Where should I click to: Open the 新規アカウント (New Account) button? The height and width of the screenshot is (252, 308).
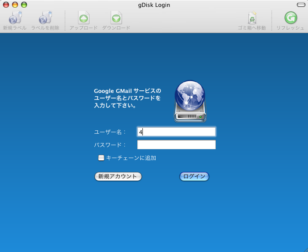coord(118,176)
